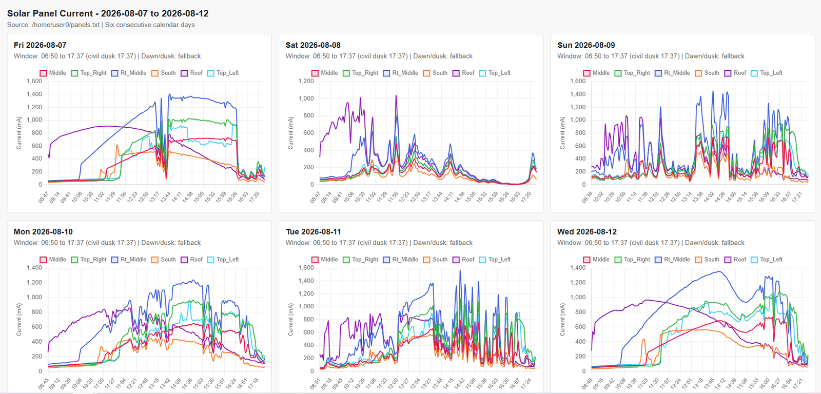Viewport: 821px width, 394px height.
Task: Hide South series in Wed 2026-08-12 legend
Action: (x=708, y=260)
